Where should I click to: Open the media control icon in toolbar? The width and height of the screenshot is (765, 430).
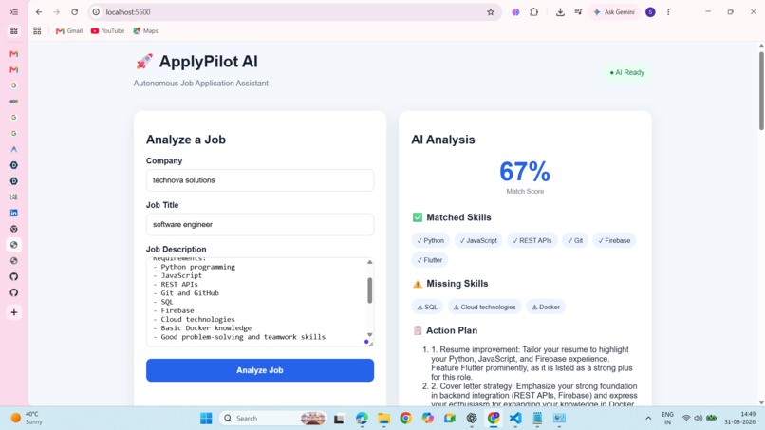point(578,12)
